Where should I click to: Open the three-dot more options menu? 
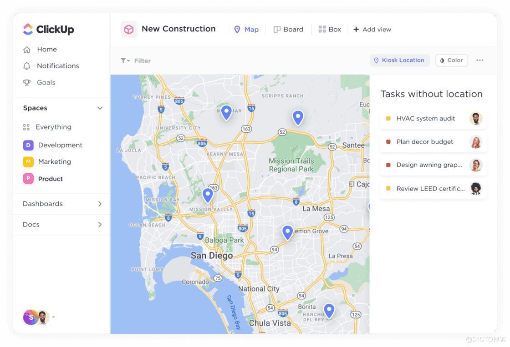[x=480, y=60]
